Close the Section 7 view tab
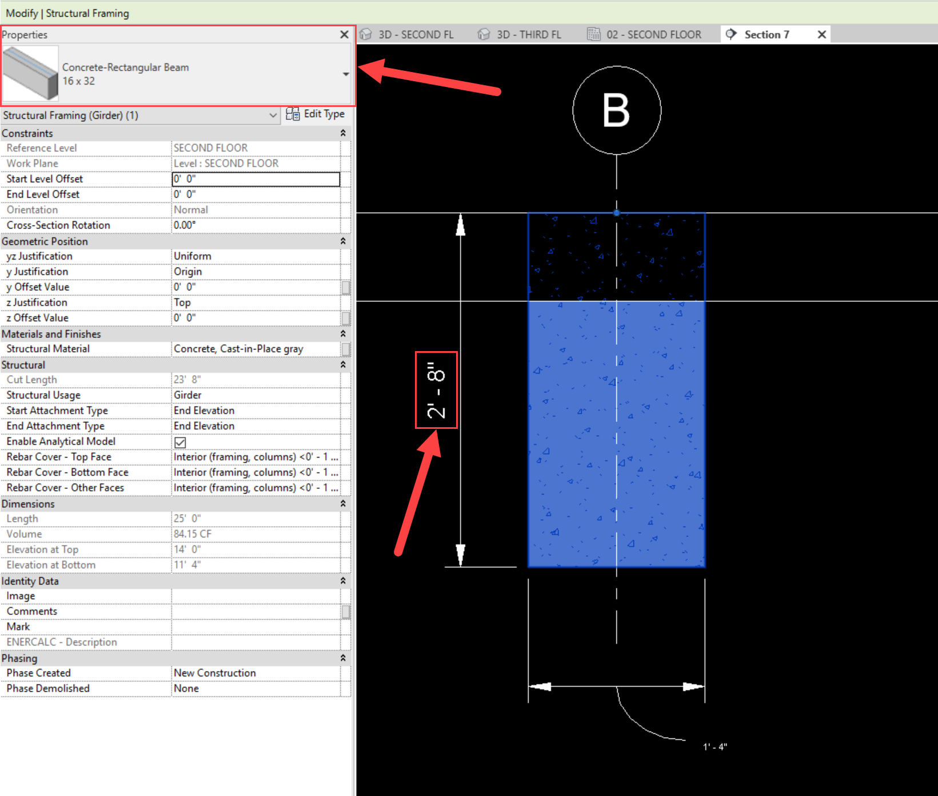 click(821, 35)
